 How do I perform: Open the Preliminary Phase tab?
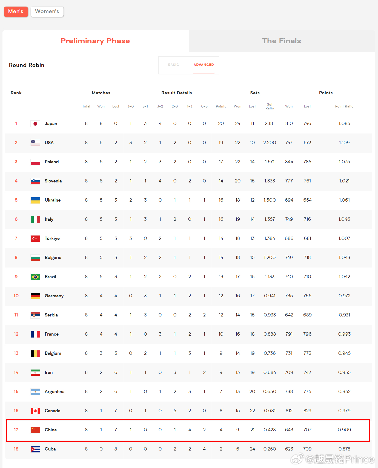(95, 41)
